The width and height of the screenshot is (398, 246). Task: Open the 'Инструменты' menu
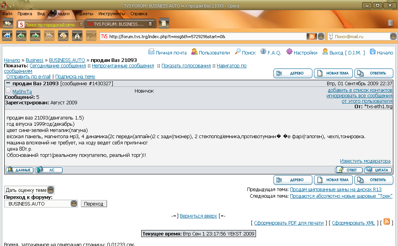point(109,14)
